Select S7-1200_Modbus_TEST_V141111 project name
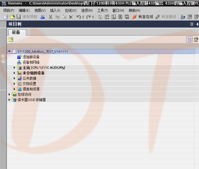Screen dimensions: 199x169 pyautogui.click(x=43, y=51)
